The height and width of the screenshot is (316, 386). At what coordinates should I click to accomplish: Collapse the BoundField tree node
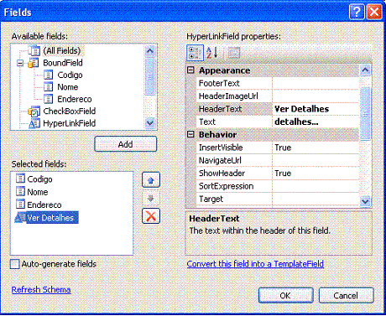(20, 63)
